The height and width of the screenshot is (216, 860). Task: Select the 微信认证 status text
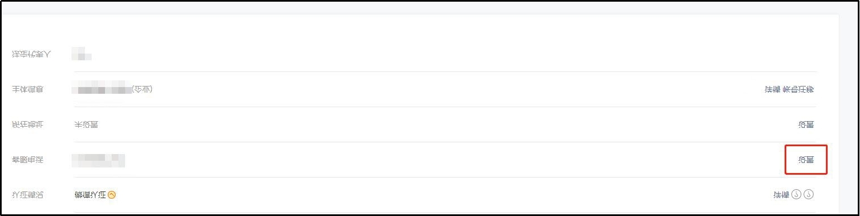tap(90, 195)
